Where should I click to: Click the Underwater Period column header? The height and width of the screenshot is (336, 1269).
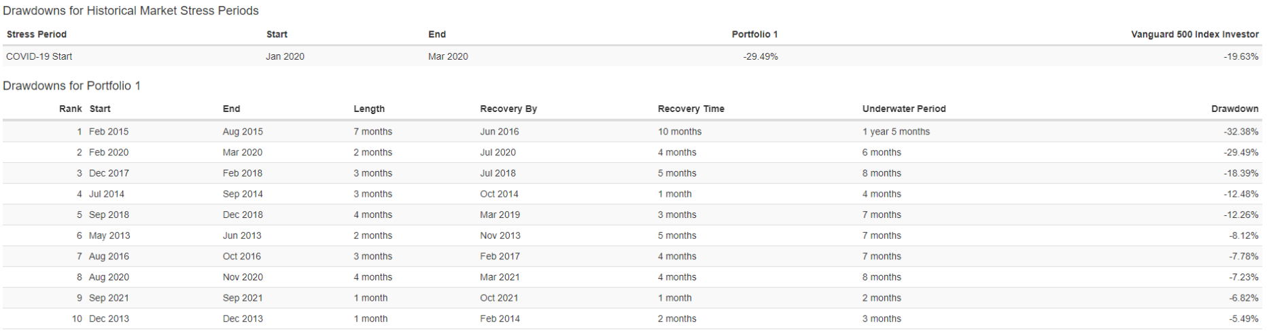coord(904,109)
